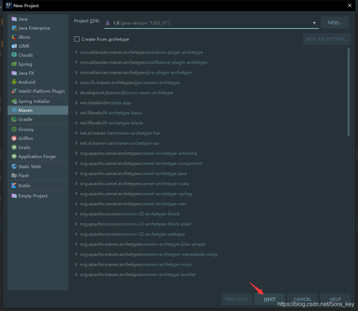Expand confluence-plugin-archetype entry
This screenshot has height=311, width=358.
[x=76, y=62]
